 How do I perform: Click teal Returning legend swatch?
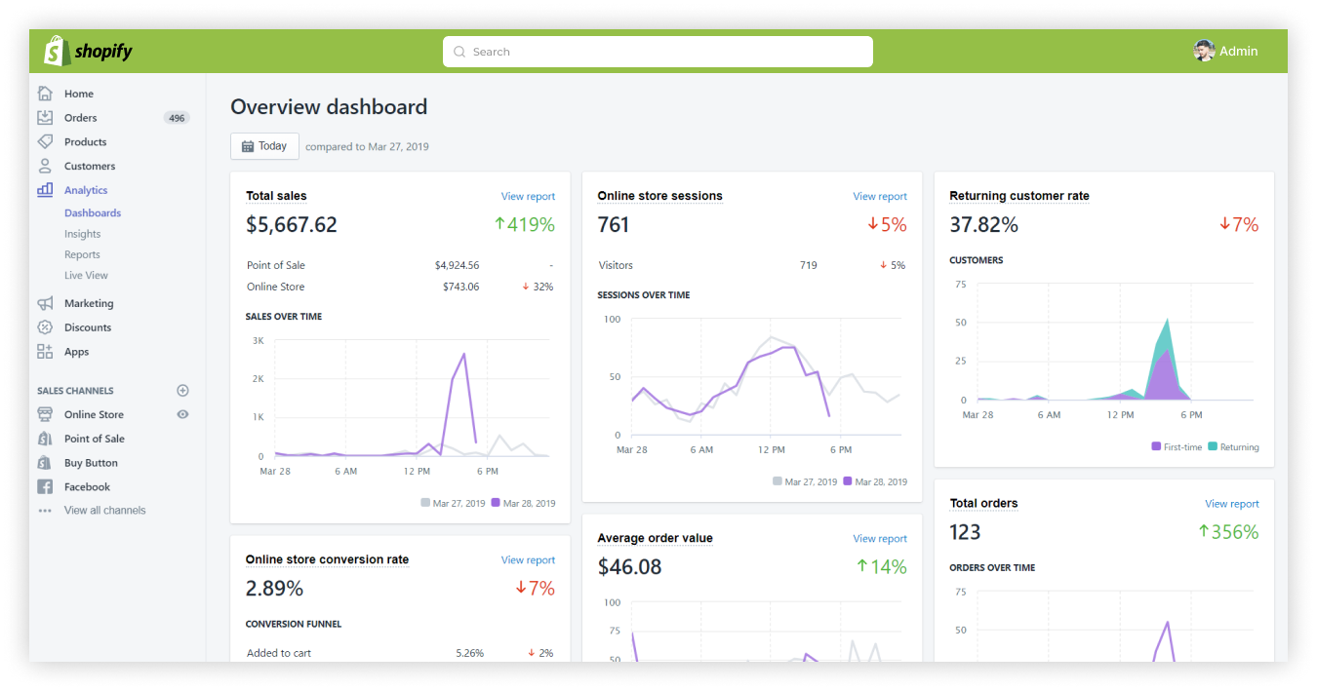[x=1213, y=446]
